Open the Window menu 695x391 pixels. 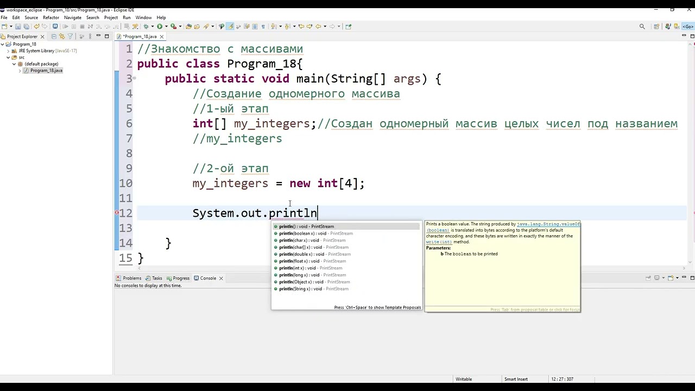pos(143,17)
